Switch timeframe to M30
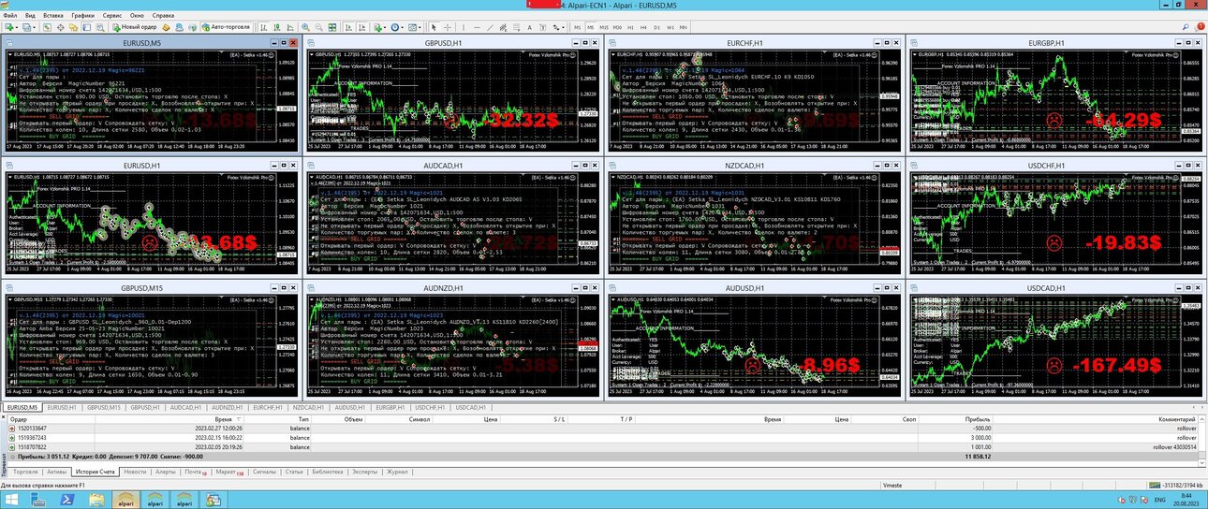Viewport: 1208px width, 509px height. coord(617,27)
